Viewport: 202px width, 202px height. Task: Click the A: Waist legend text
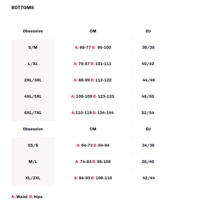(x=20, y=197)
